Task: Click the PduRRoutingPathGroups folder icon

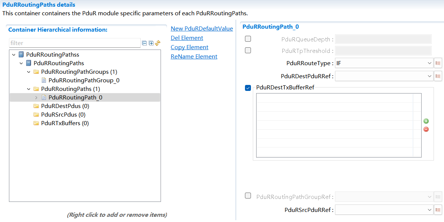Action: click(36, 72)
